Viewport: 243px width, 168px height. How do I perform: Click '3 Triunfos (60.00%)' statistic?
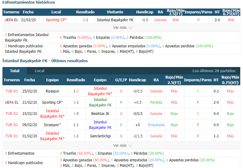point(76,153)
